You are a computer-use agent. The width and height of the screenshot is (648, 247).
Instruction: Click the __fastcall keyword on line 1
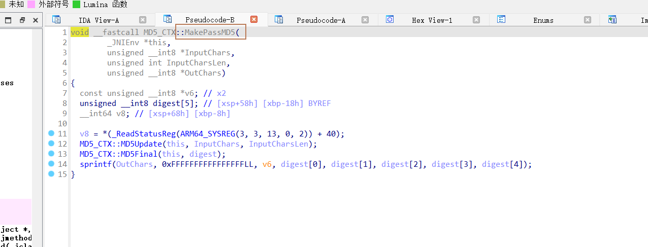tap(116, 32)
